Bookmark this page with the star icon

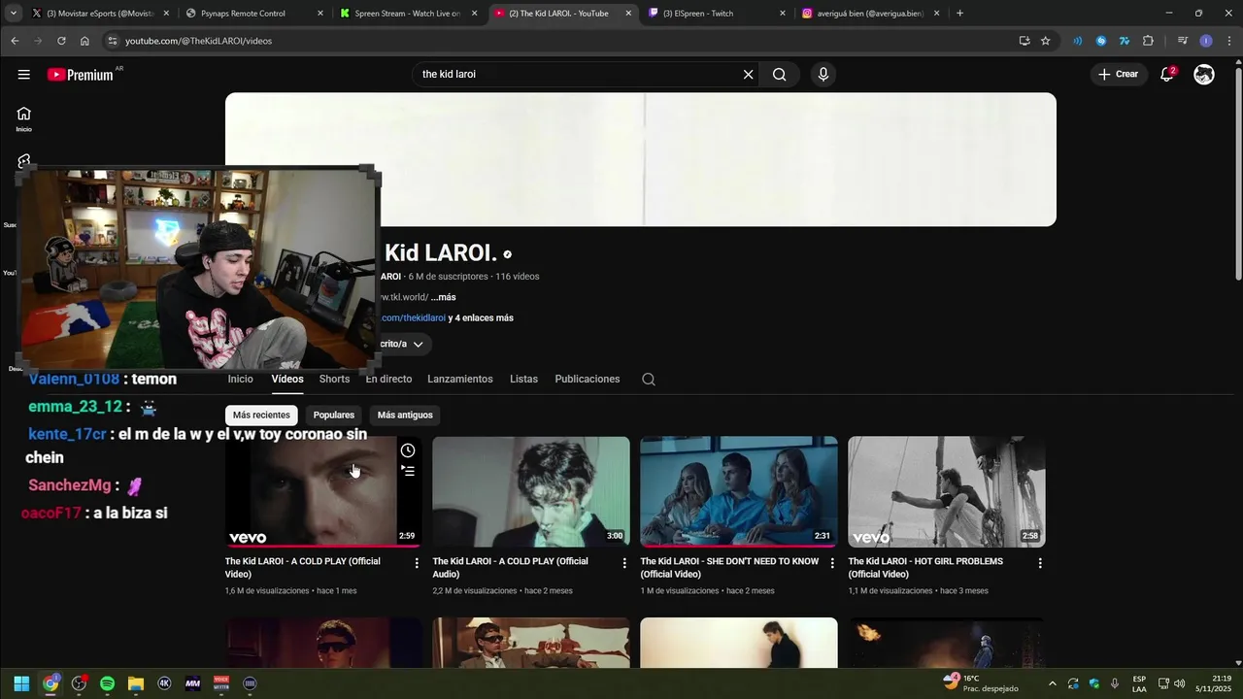pyautogui.click(x=1046, y=41)
